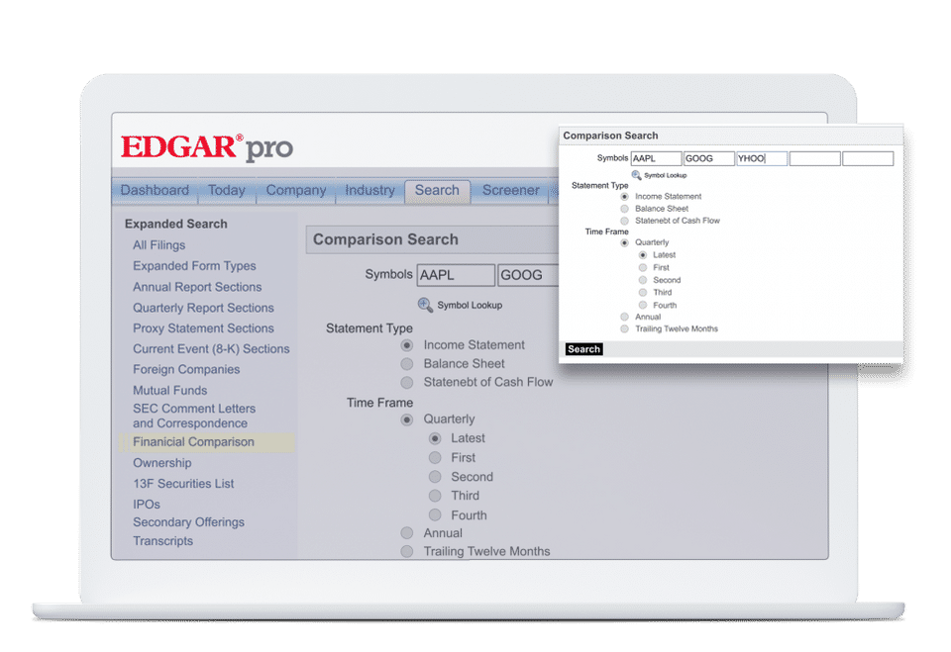The height and width of the screenshot is (652, 951).
Task: Select Annual time frame in main page
Action: point(407,533)
